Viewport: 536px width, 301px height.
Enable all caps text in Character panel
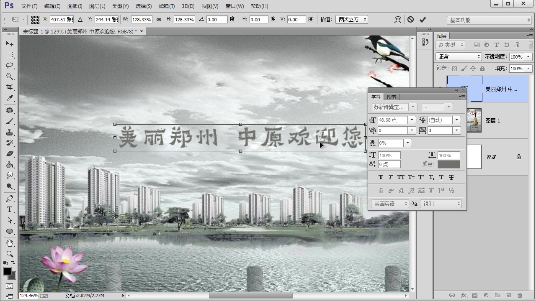[401, 177]
